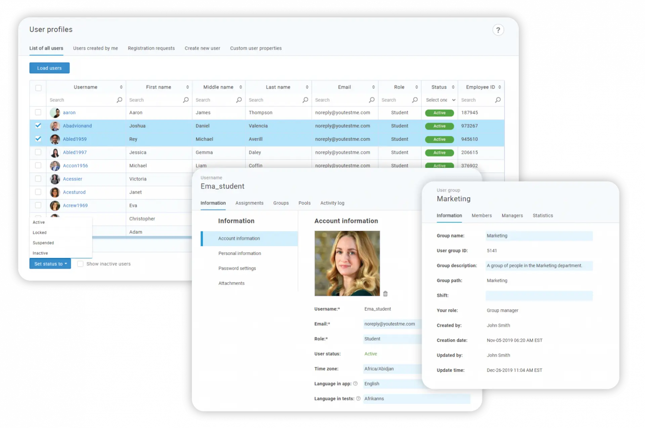Expand the Set status to dropdown button
The width and height of the screenshot is (645, 428).
pos(50,264)
